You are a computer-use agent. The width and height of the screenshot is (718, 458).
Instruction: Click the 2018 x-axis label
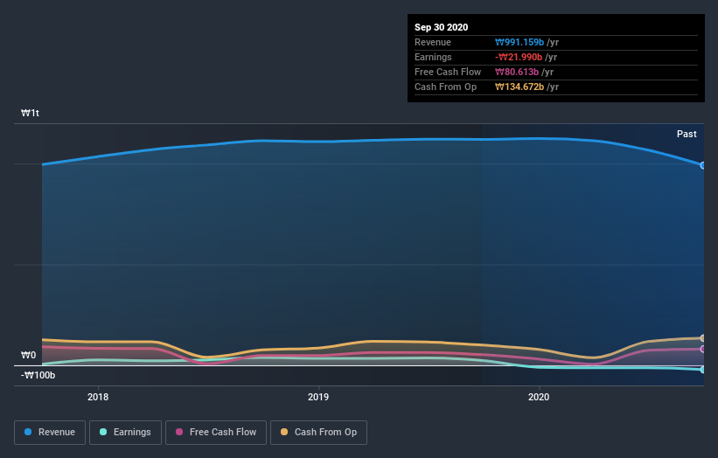(98, 397)
